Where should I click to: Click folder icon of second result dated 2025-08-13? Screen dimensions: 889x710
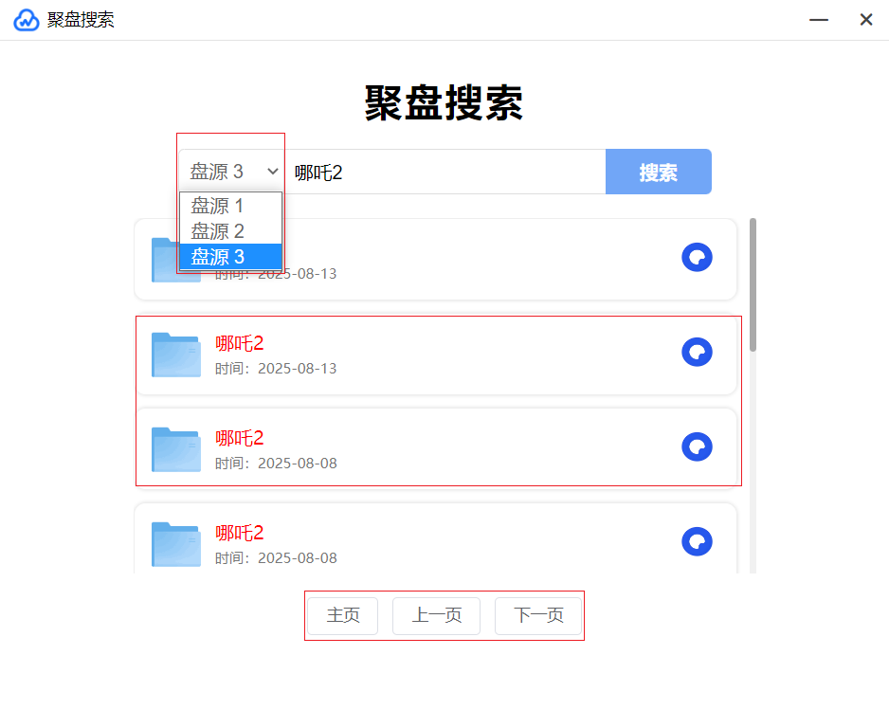pyautogui.click(x=175, y=355)
